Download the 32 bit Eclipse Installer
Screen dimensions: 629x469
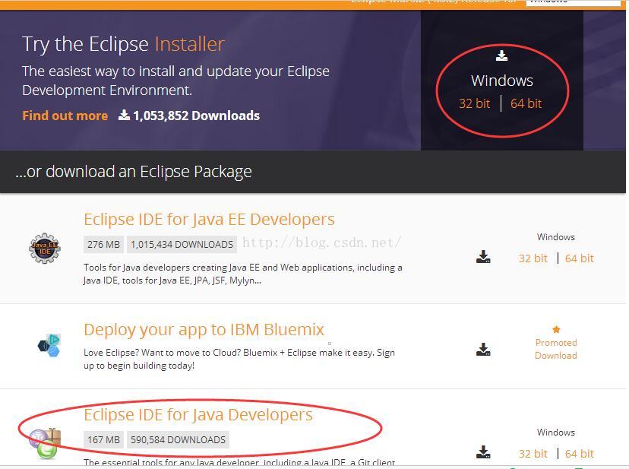pos(474,103)
